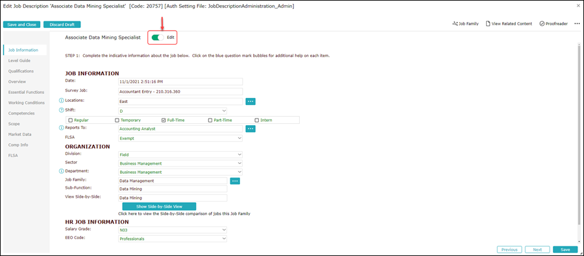Screen dimensions: 584x256
Task: Click the info icon beside Locations
Action: (62, 100)
